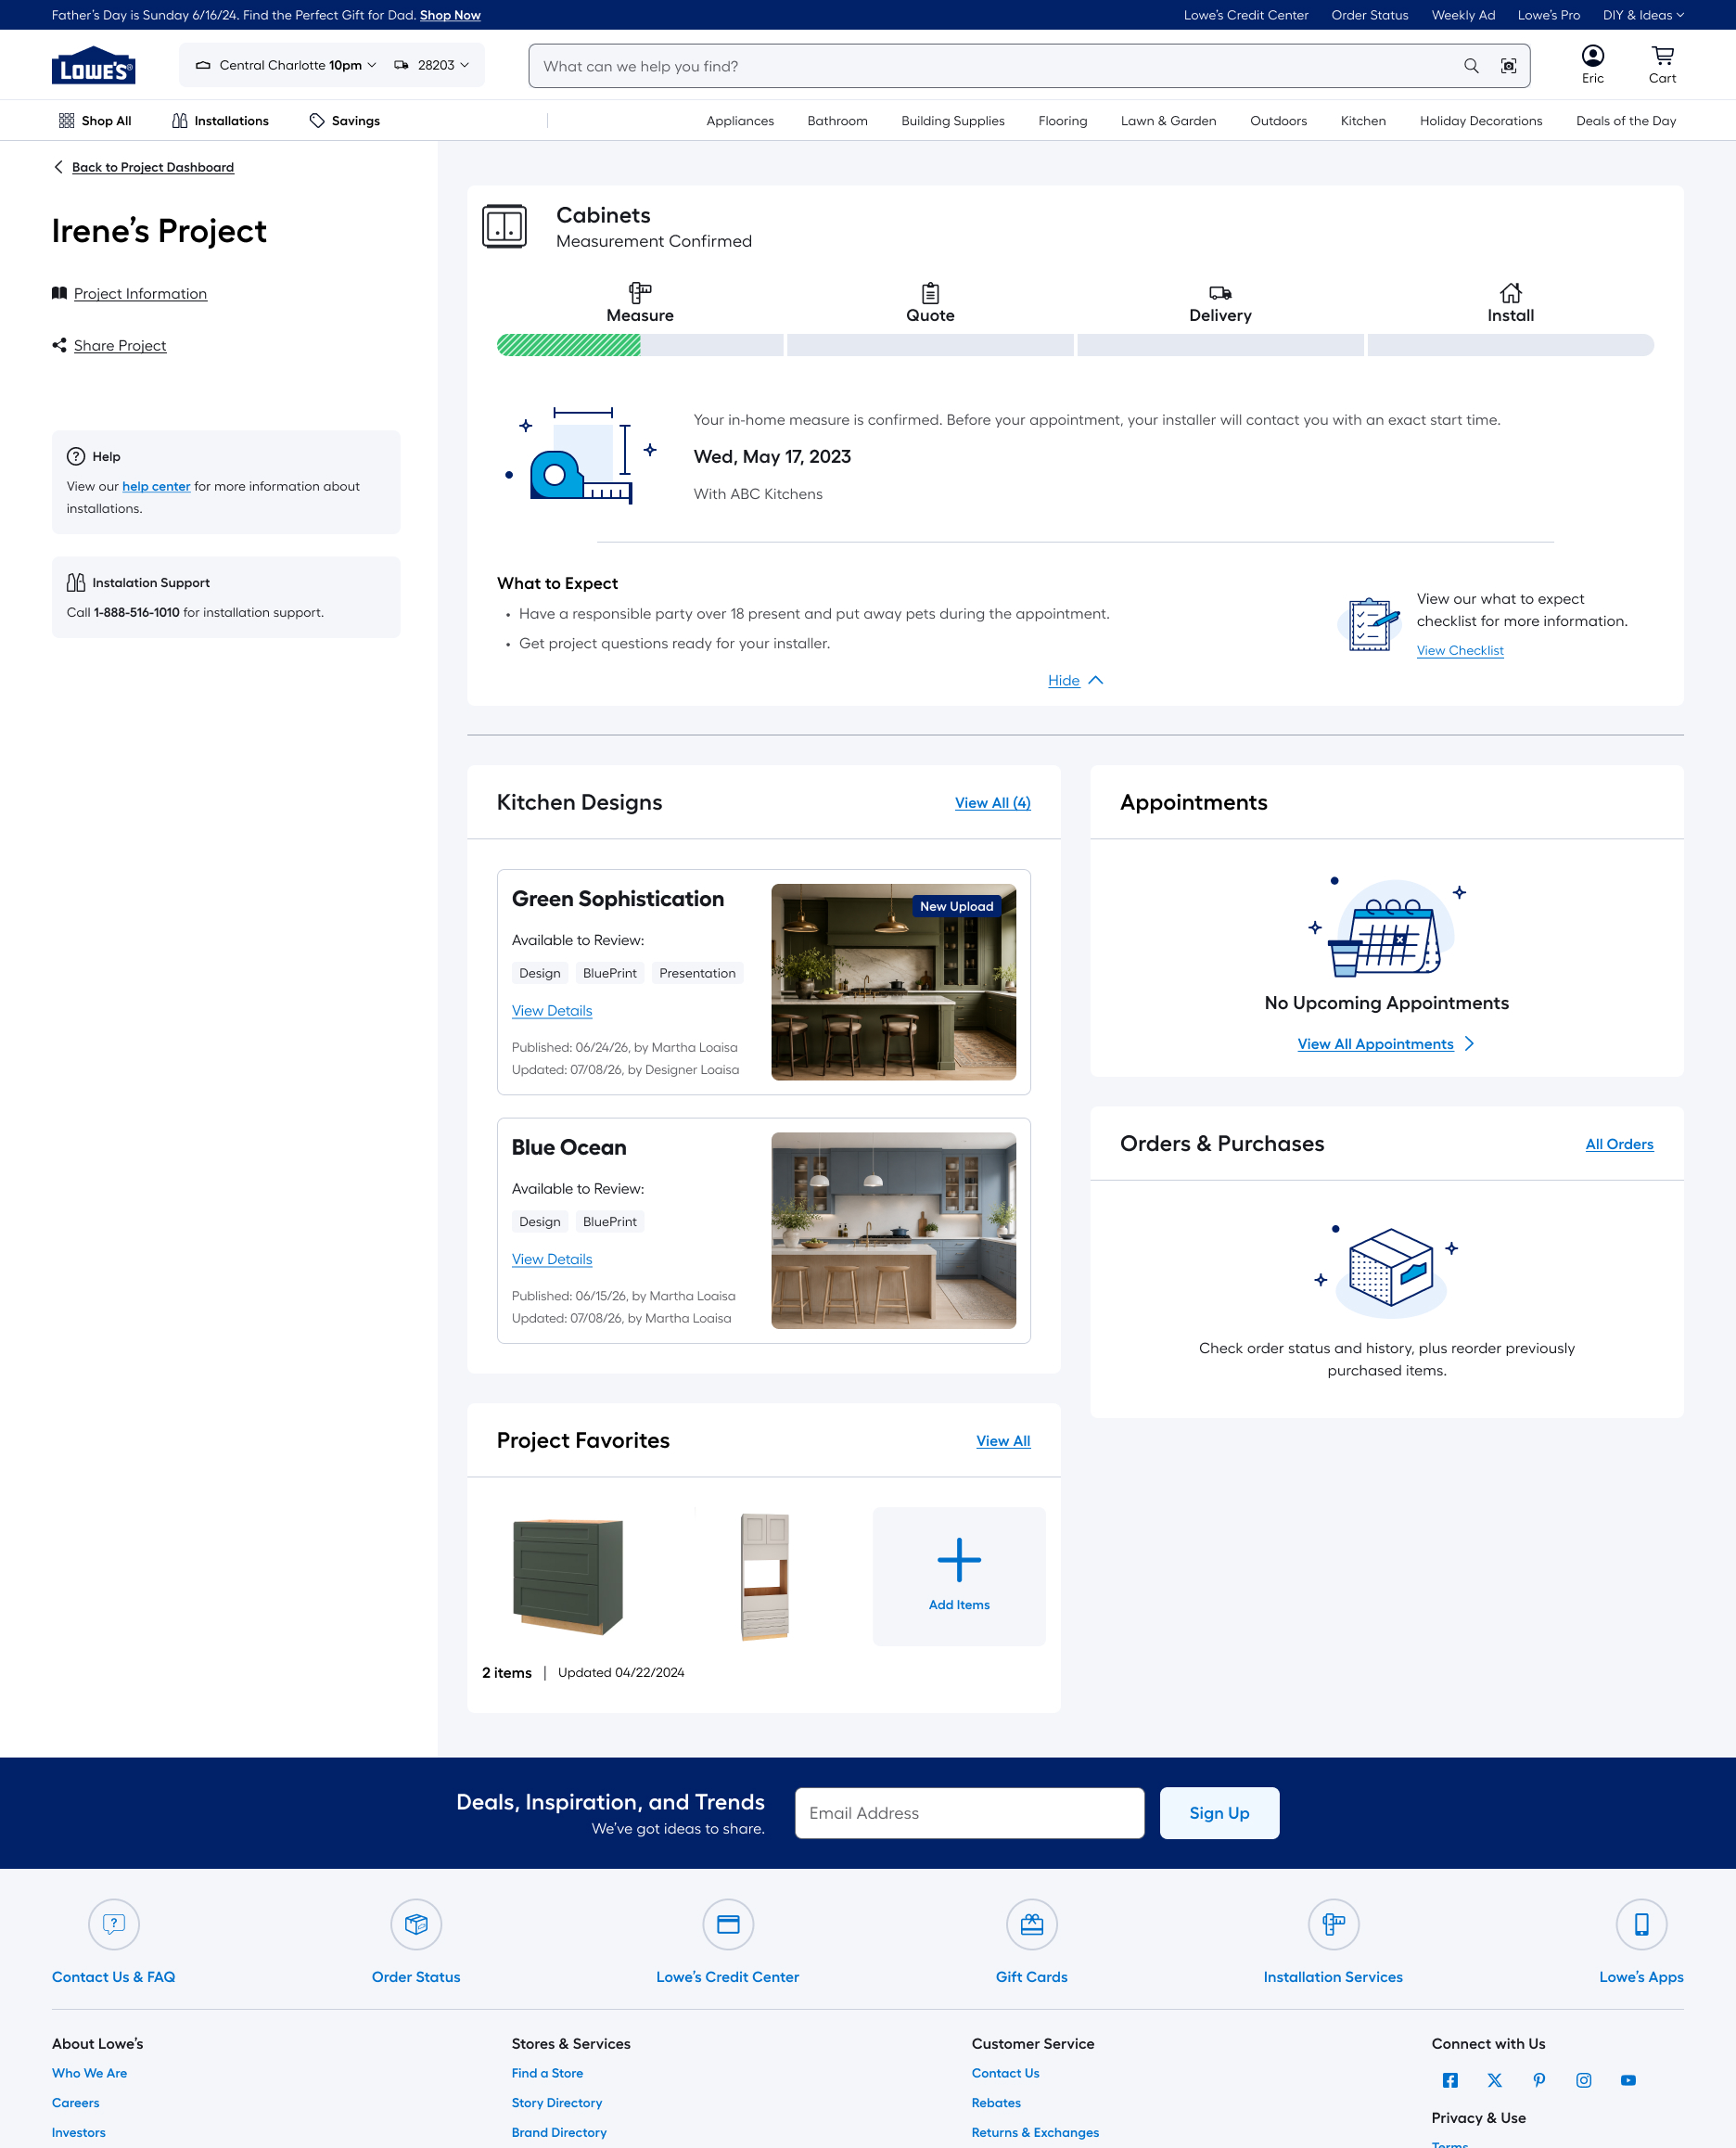The height and width of the screenshot is (2148, 1736).
Task: Open tall oven cabinet favorite thumbnail
Action: tap(765, 1577)
